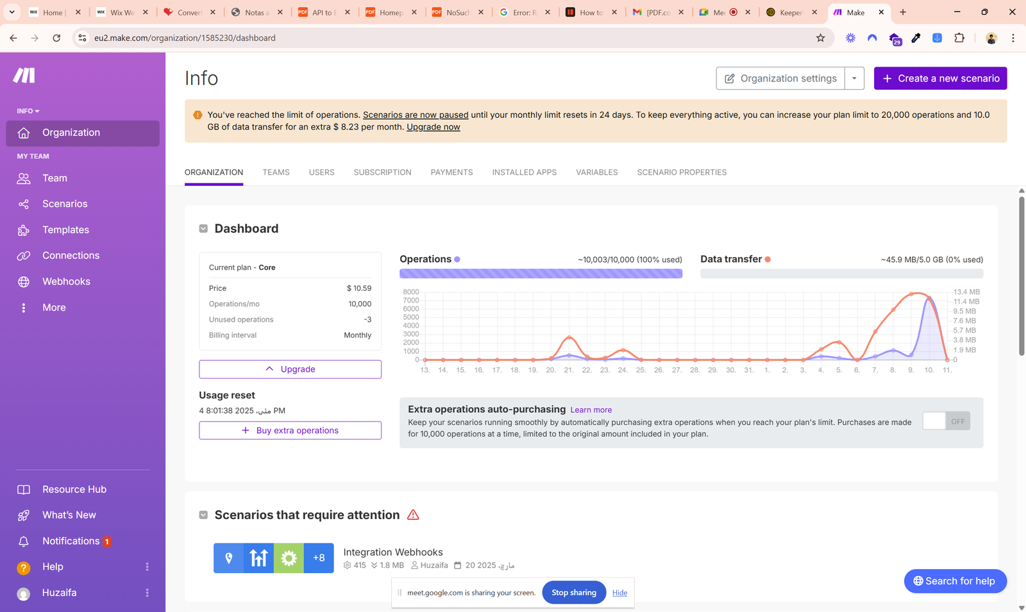View site information icon in address bar

pyautogui.click(x=82, y=38)
